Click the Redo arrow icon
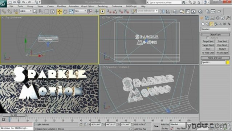The image size is (232, 131). point(30,2)
